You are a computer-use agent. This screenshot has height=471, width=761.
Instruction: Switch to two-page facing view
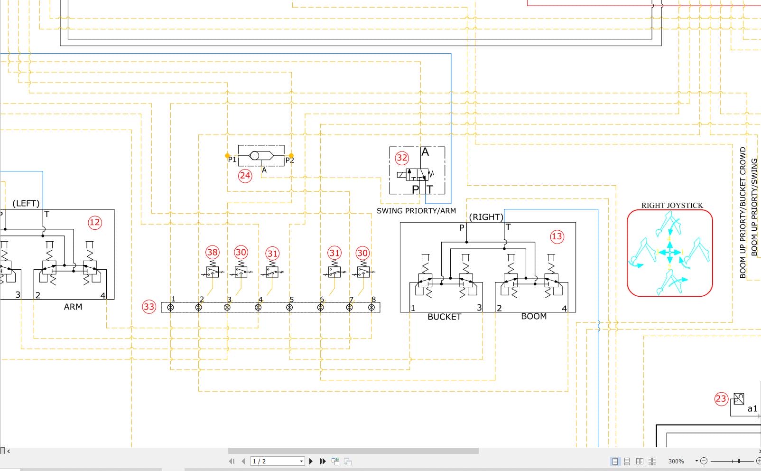[640, 461]
